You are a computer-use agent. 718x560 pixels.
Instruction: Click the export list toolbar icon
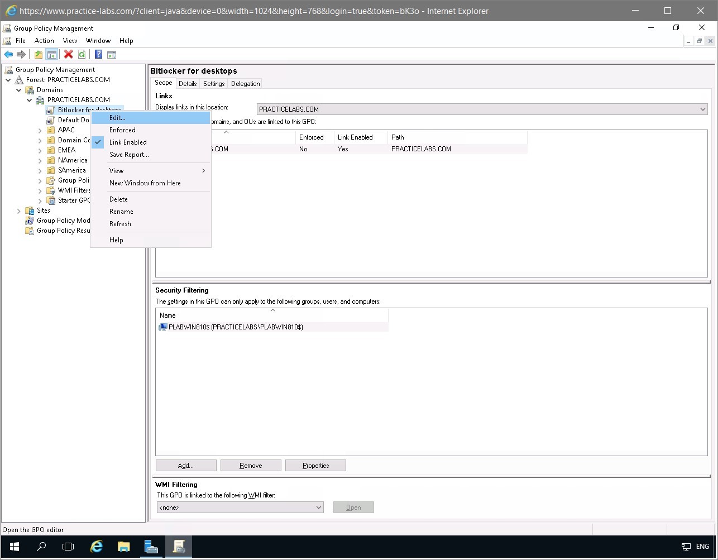[112, 54]
